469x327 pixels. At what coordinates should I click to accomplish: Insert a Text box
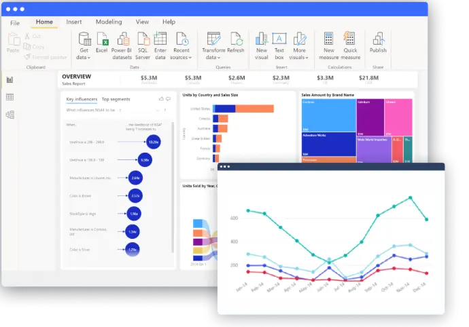point(279,45)
